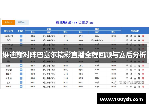This screenshot has height=107, width=149.
Task: Click the 0.93 odds in 10BET row
Action: coord(66,66)
